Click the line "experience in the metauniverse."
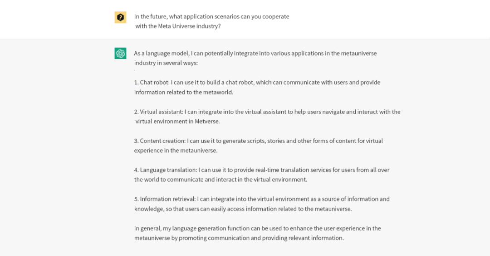Viewport: 490px width, 256px height. (176, 151)
